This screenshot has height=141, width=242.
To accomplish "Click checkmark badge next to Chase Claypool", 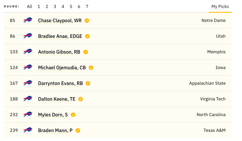I will (87, 20).
